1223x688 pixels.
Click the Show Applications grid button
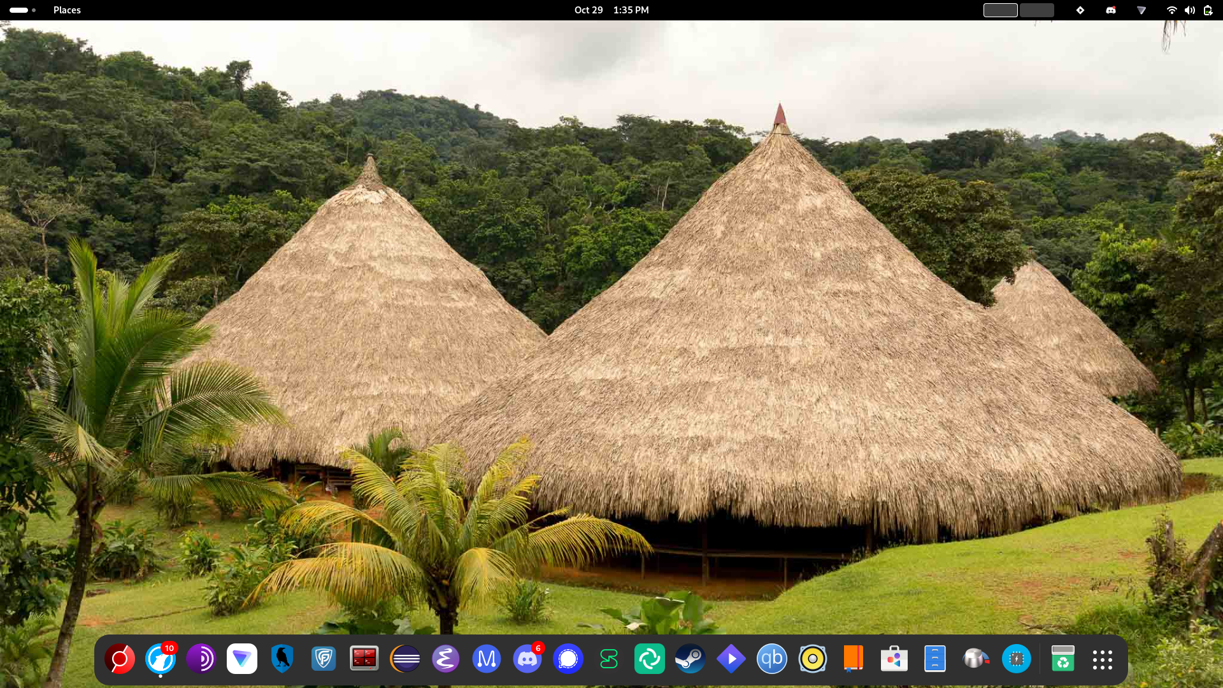tap(1102, 659)
